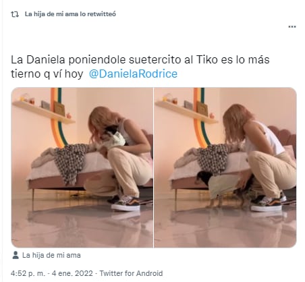Click the 'La hija de mi ama' photo tag
The image size is (305, 282).
(51, 255)
